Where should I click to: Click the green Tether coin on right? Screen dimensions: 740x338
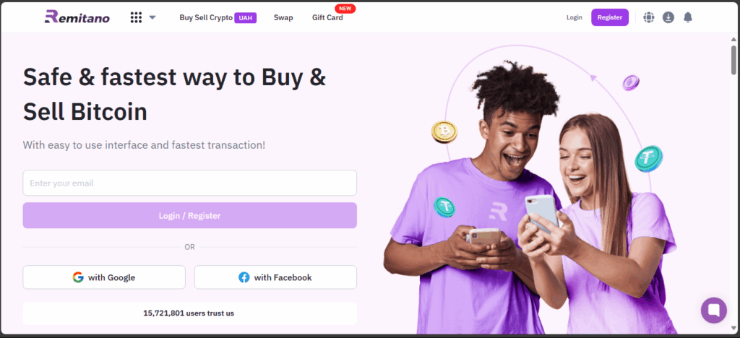[648, 158]
